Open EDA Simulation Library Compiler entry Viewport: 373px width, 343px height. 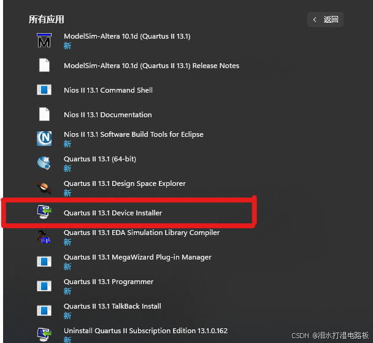(142, 233)
